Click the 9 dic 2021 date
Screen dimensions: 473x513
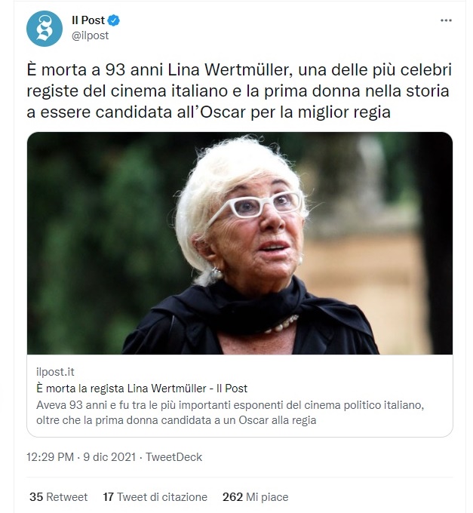tap(109, 456)
